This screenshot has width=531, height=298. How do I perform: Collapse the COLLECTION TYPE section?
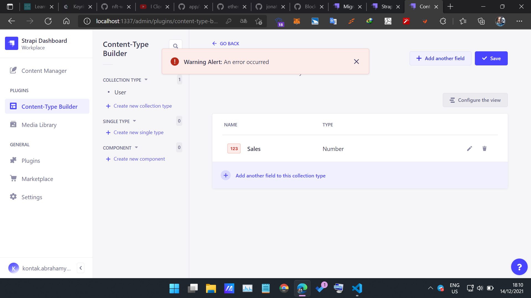point(146,80)
